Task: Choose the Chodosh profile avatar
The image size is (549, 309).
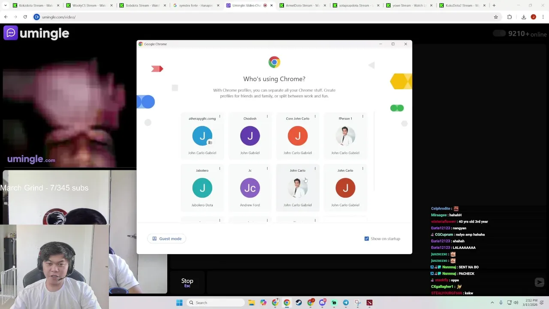Action: [250, 136]
